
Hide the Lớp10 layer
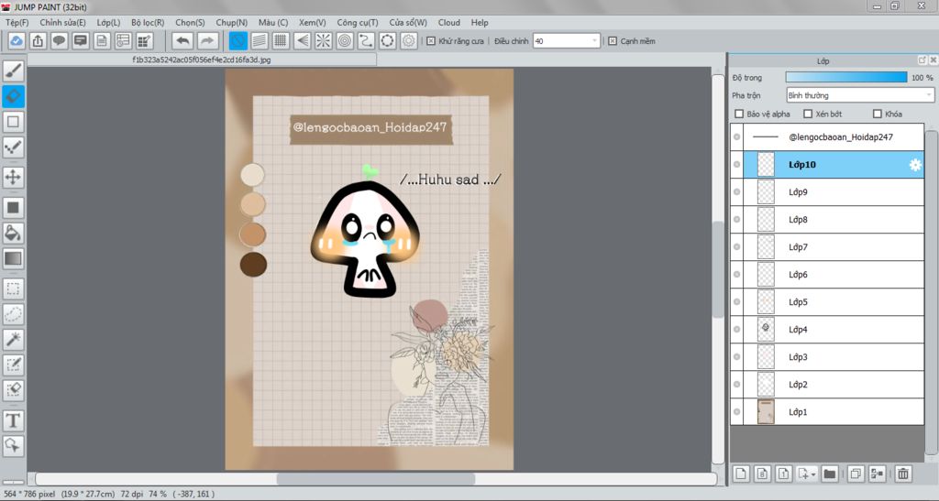click(x=736, y=165)
